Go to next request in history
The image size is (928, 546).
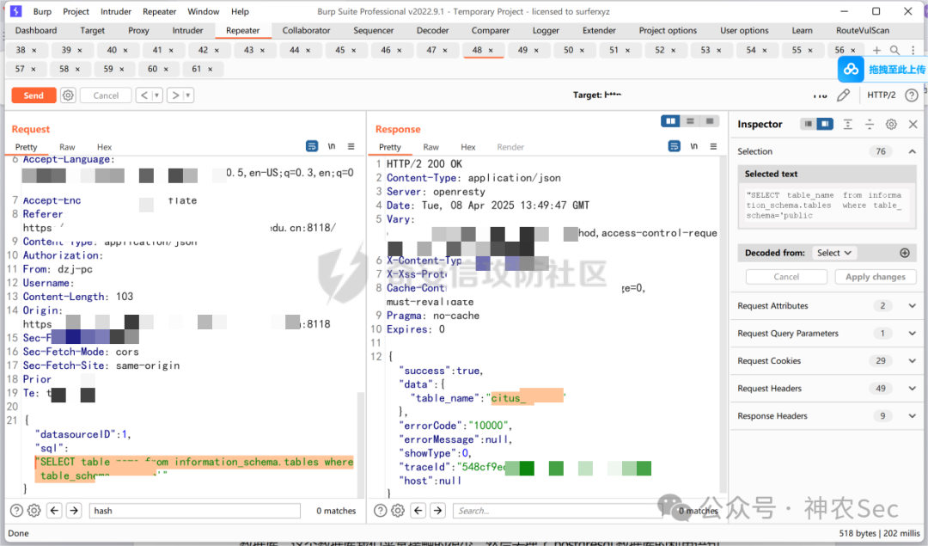pos(175,95)
